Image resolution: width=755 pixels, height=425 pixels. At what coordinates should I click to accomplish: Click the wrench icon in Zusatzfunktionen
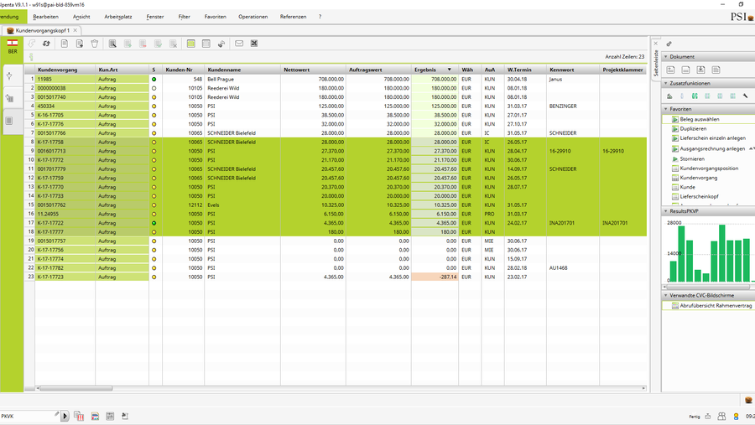pos(746,96)
